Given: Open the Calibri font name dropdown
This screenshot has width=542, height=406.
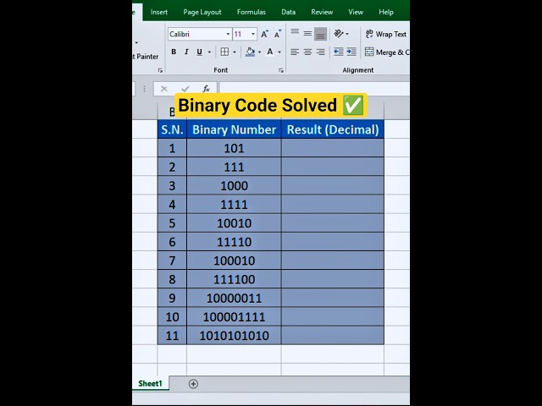Looking at the screenshot, I should pos(228,34).
